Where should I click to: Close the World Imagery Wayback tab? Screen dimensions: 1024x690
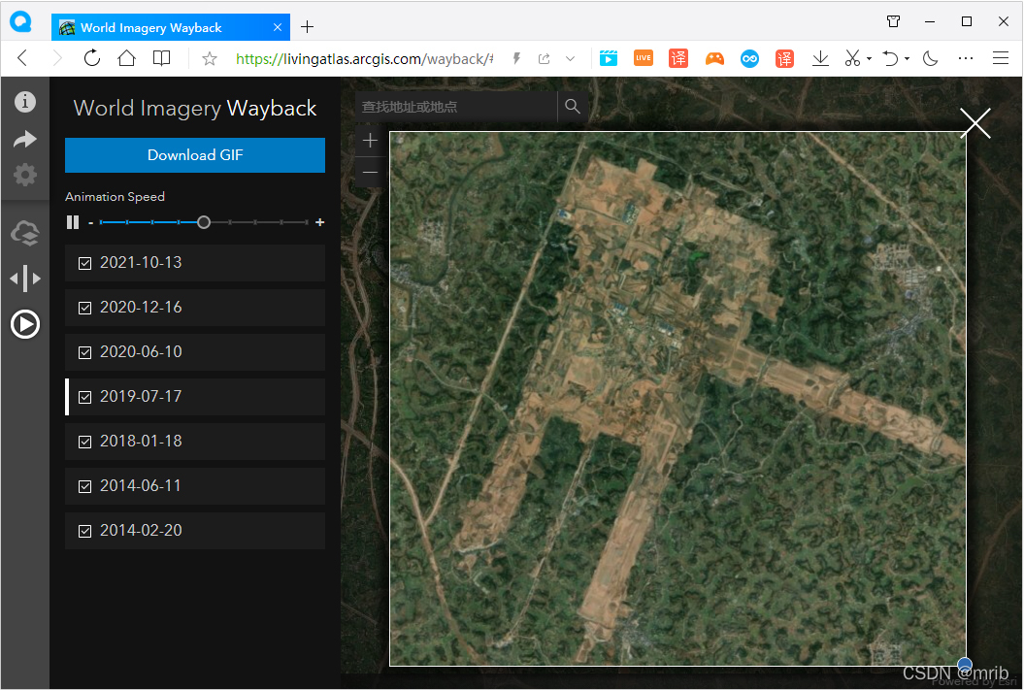point(278,27)
